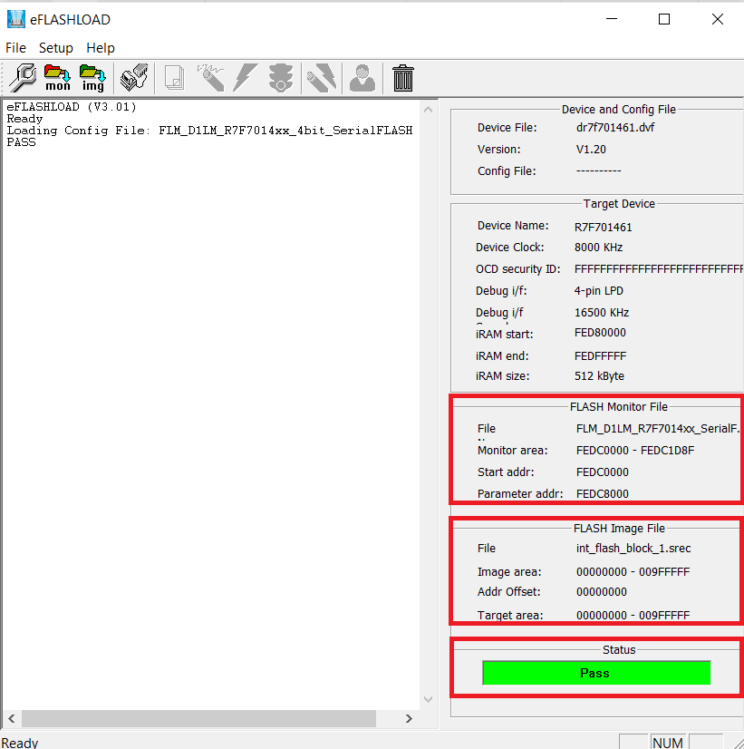Open the Help menu
744x749 pixels.
tap(101, 48)
